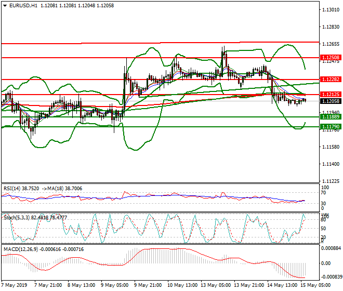The image size is (343, 291).
Task: Click the 1.11225 price scale value
Action: click(x=331, y=181)
